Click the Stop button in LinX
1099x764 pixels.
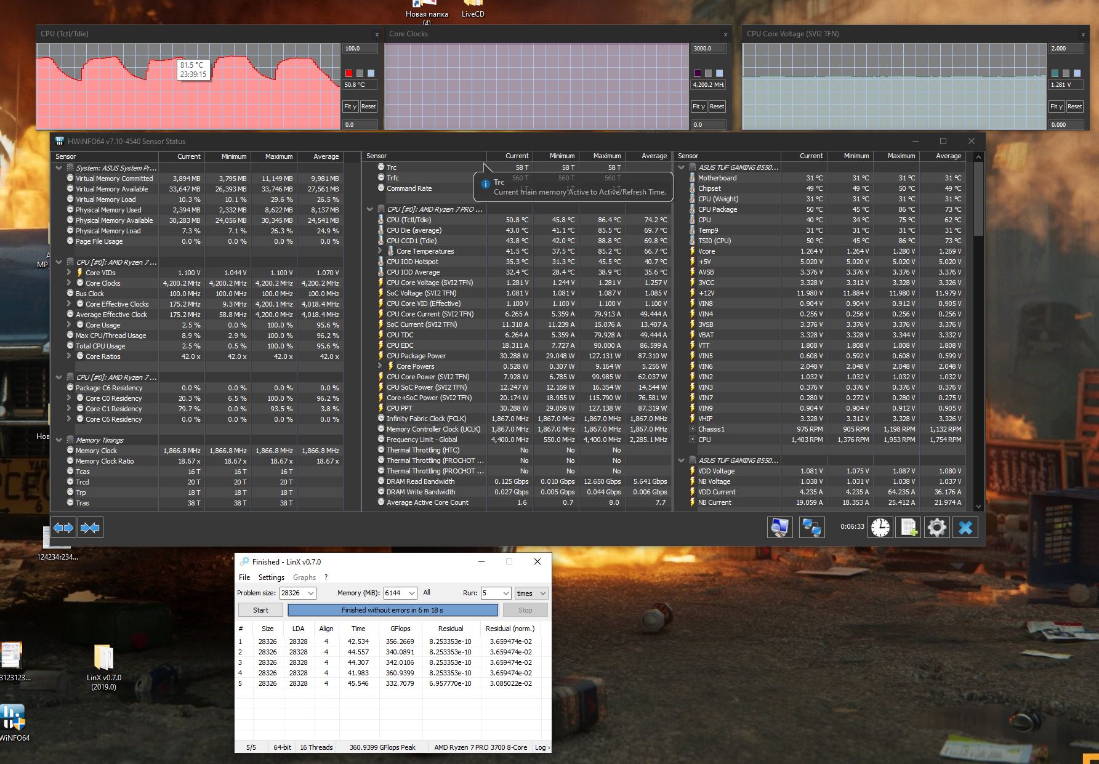tap(525, 610)
